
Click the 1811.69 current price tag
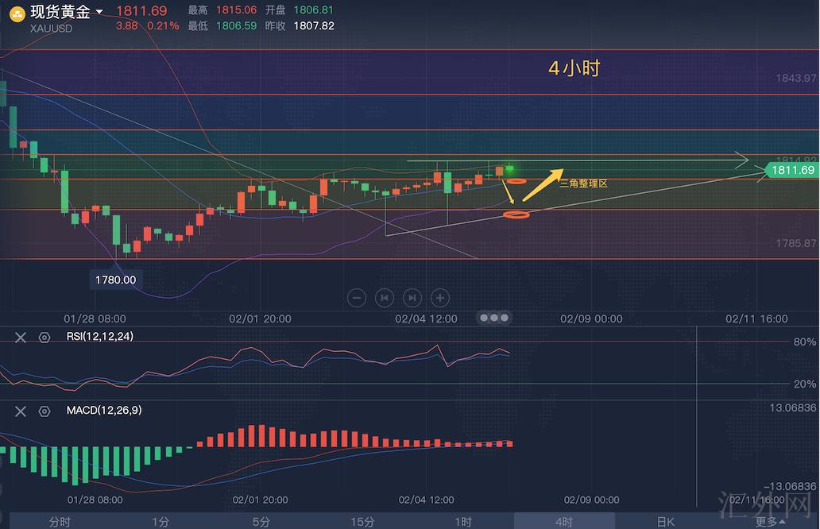tap(791, 170)
